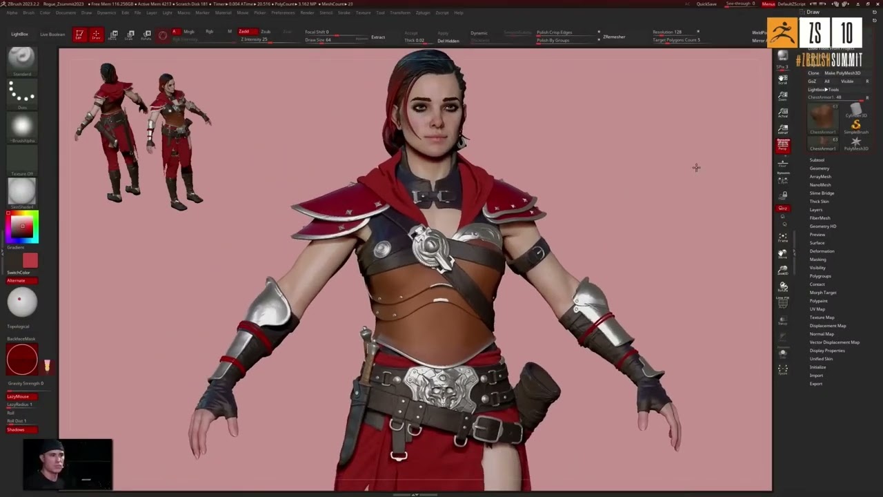The width and height of the screenshot is (883, 497).
Task: Click the Zoom canvas icon
Action: 782,96
